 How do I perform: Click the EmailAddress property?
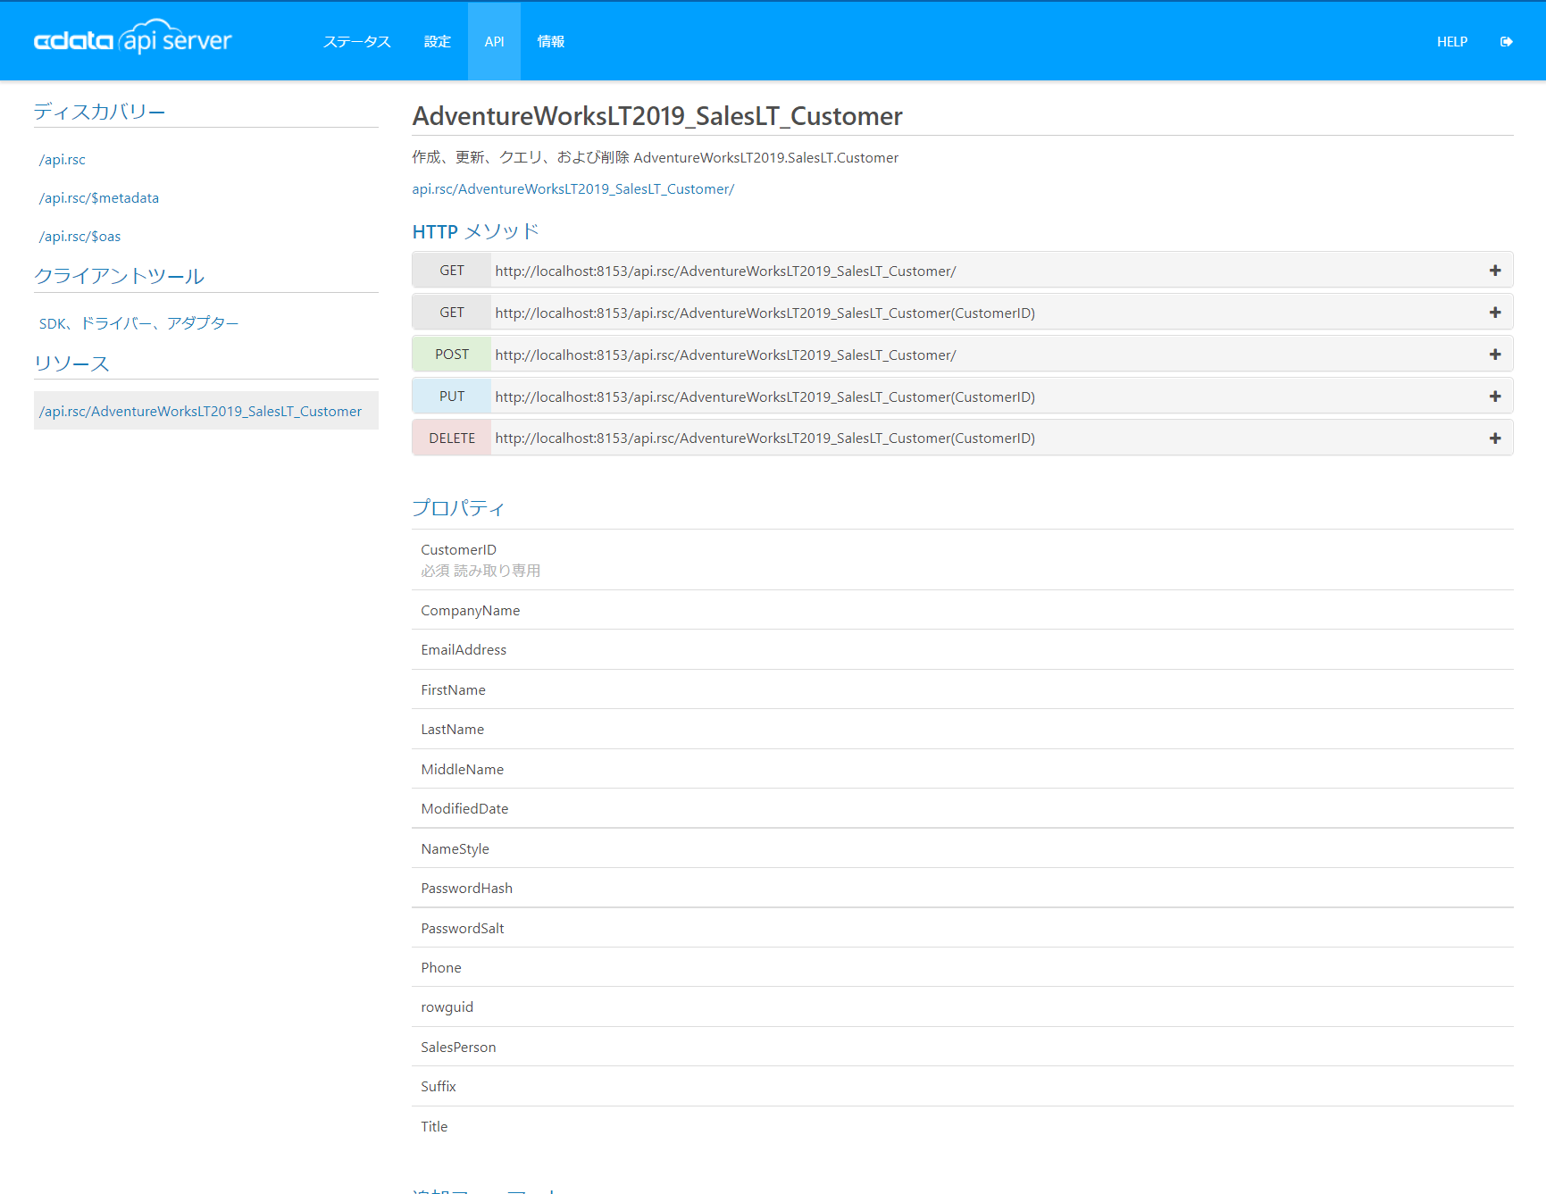464,650
